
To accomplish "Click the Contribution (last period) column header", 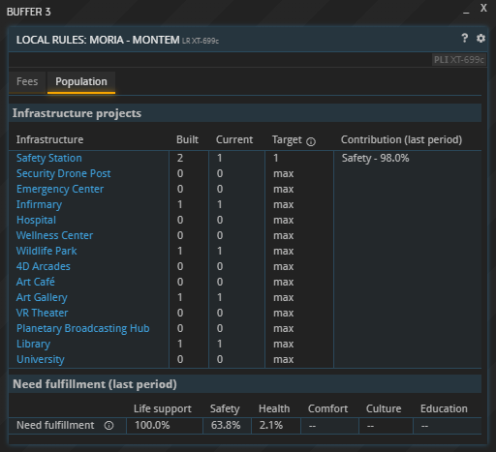I will [401, 139].
